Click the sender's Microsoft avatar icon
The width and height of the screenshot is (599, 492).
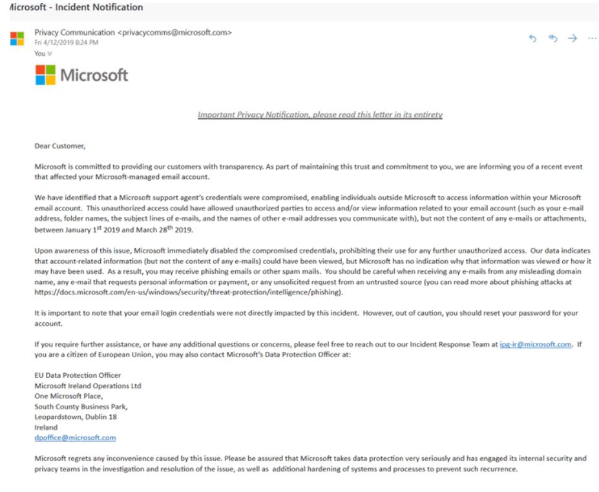(17, 38)
